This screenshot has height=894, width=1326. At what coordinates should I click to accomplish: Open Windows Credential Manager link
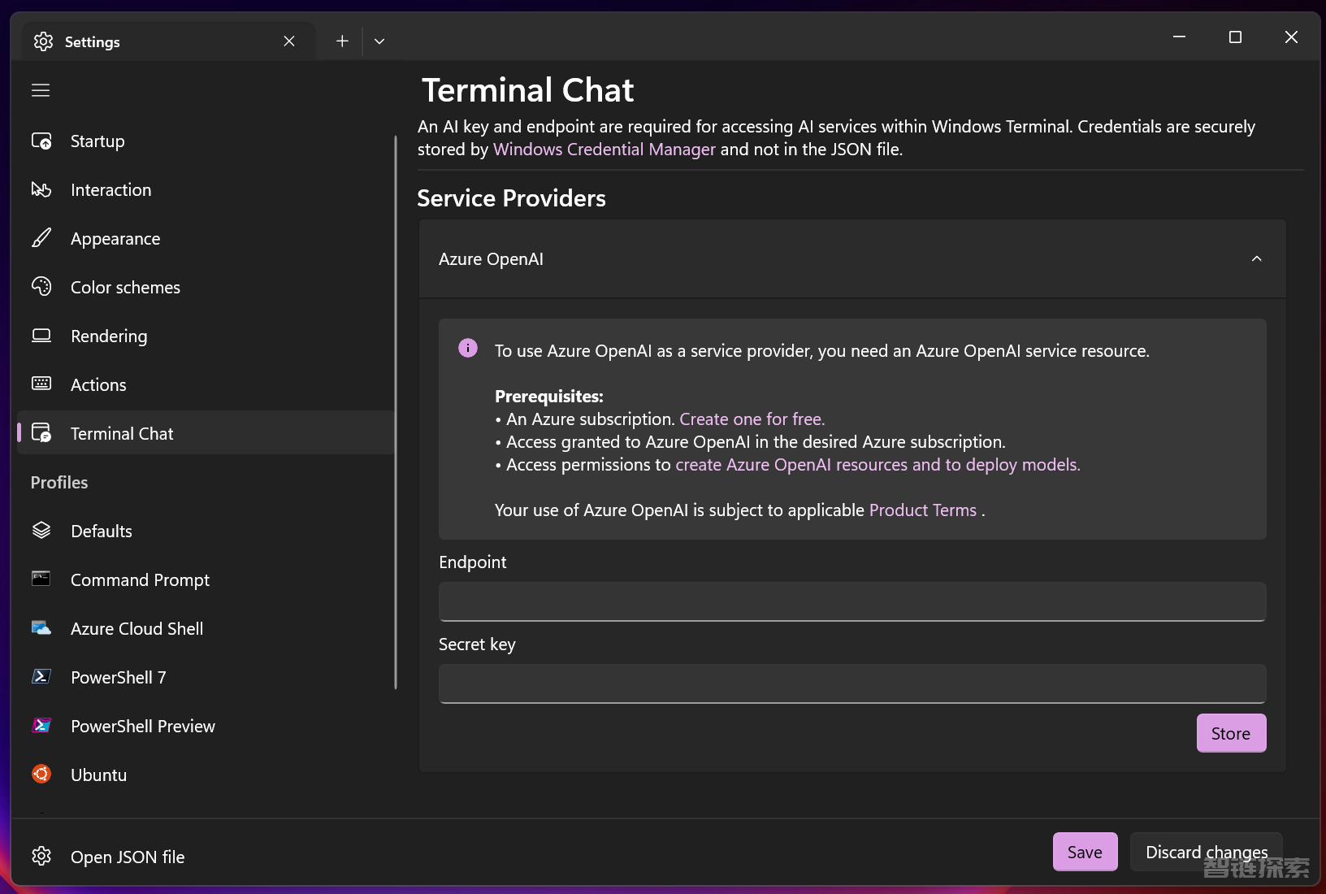click(604, 149)
